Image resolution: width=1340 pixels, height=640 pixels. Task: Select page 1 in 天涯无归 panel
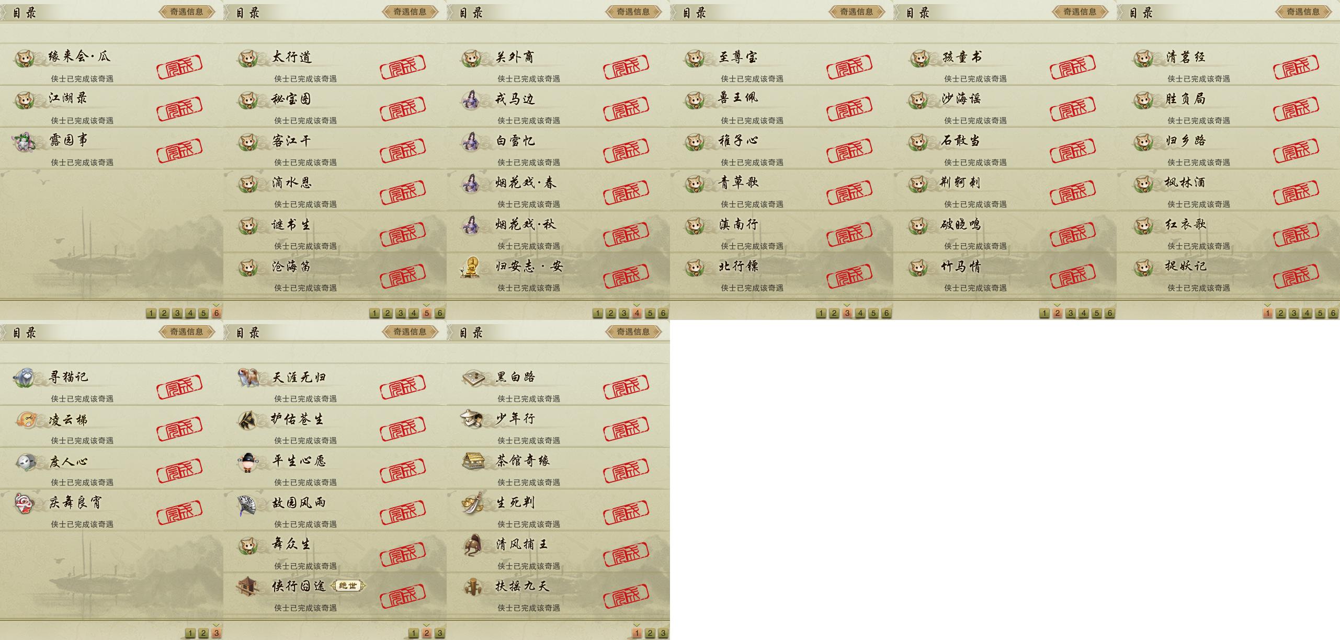click(413, 633)
